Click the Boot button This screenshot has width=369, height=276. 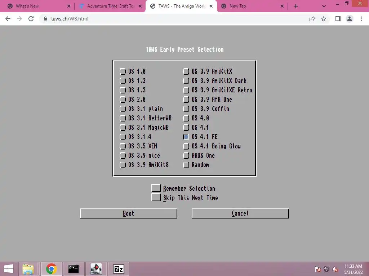[129, 213]
